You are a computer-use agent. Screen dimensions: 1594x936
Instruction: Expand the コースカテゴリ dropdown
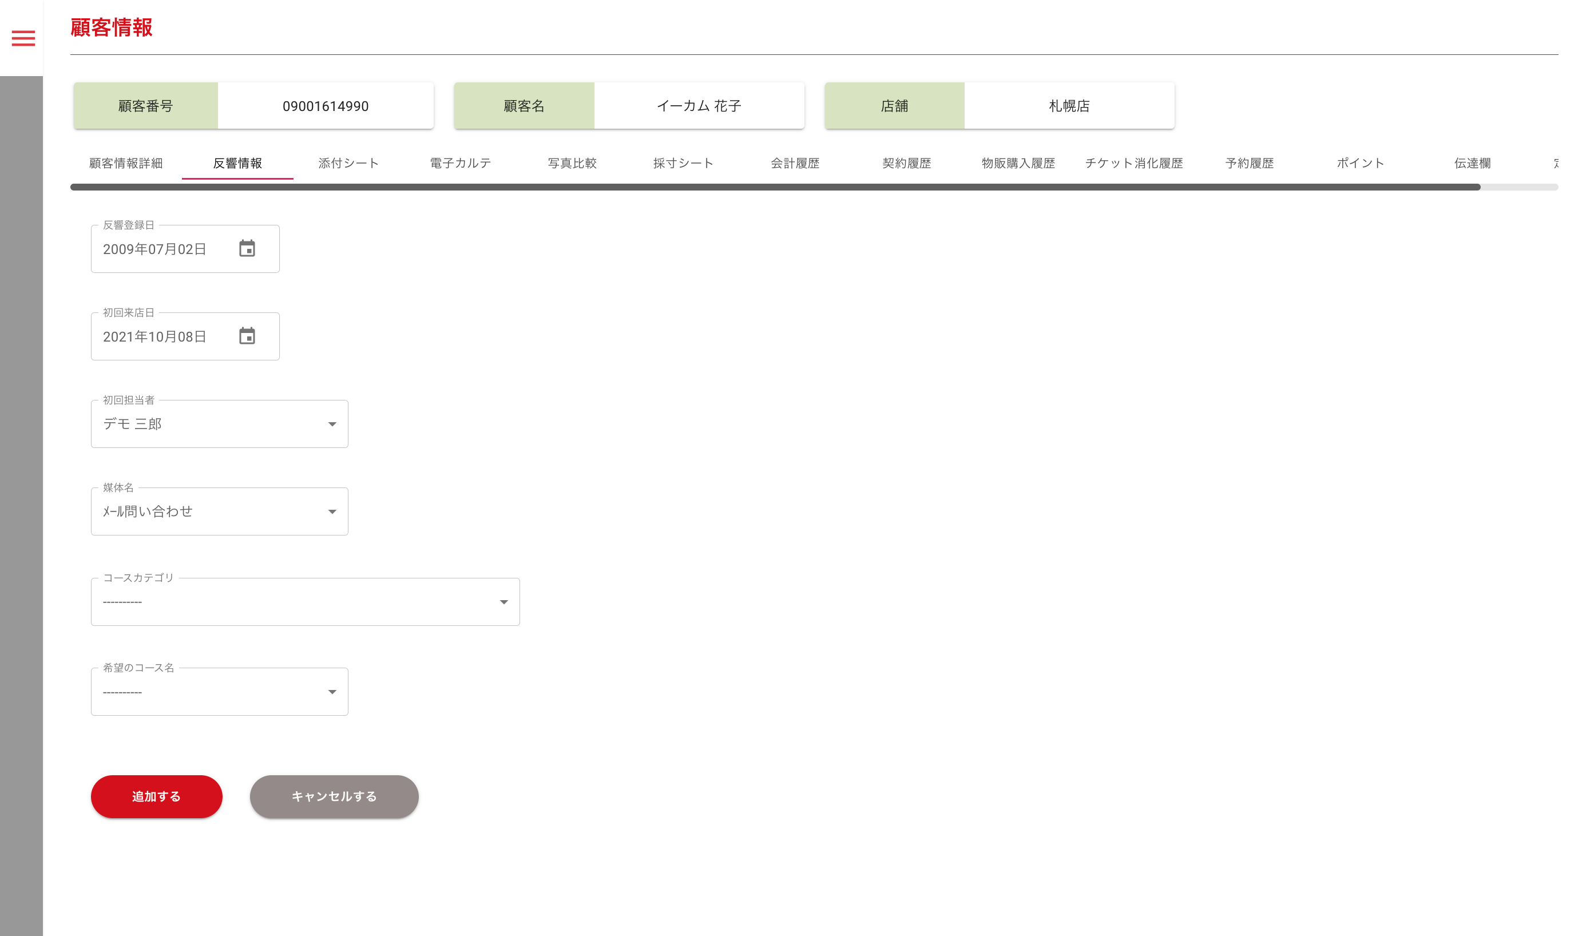point(503,602)
